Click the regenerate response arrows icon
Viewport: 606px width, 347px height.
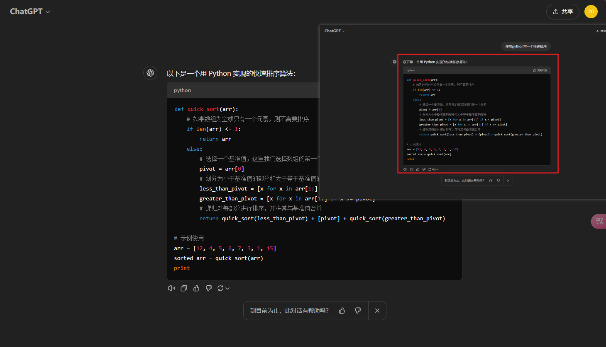click(x=220, y=288)
